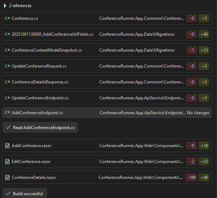Click the C# icon beside ConferenceDetailsResponse.cs
This screenshot has width=217, height=198.
[x=7, y=82]
